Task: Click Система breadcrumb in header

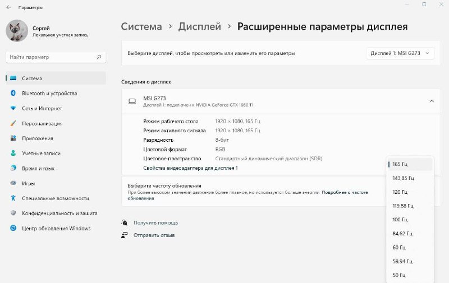Action: tap(141, 26)
